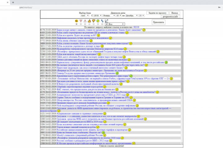Click yellow check icon on row 6176 23-03-2019
The width and height of the screenshot is (223, 148).
tap(144, 30)
